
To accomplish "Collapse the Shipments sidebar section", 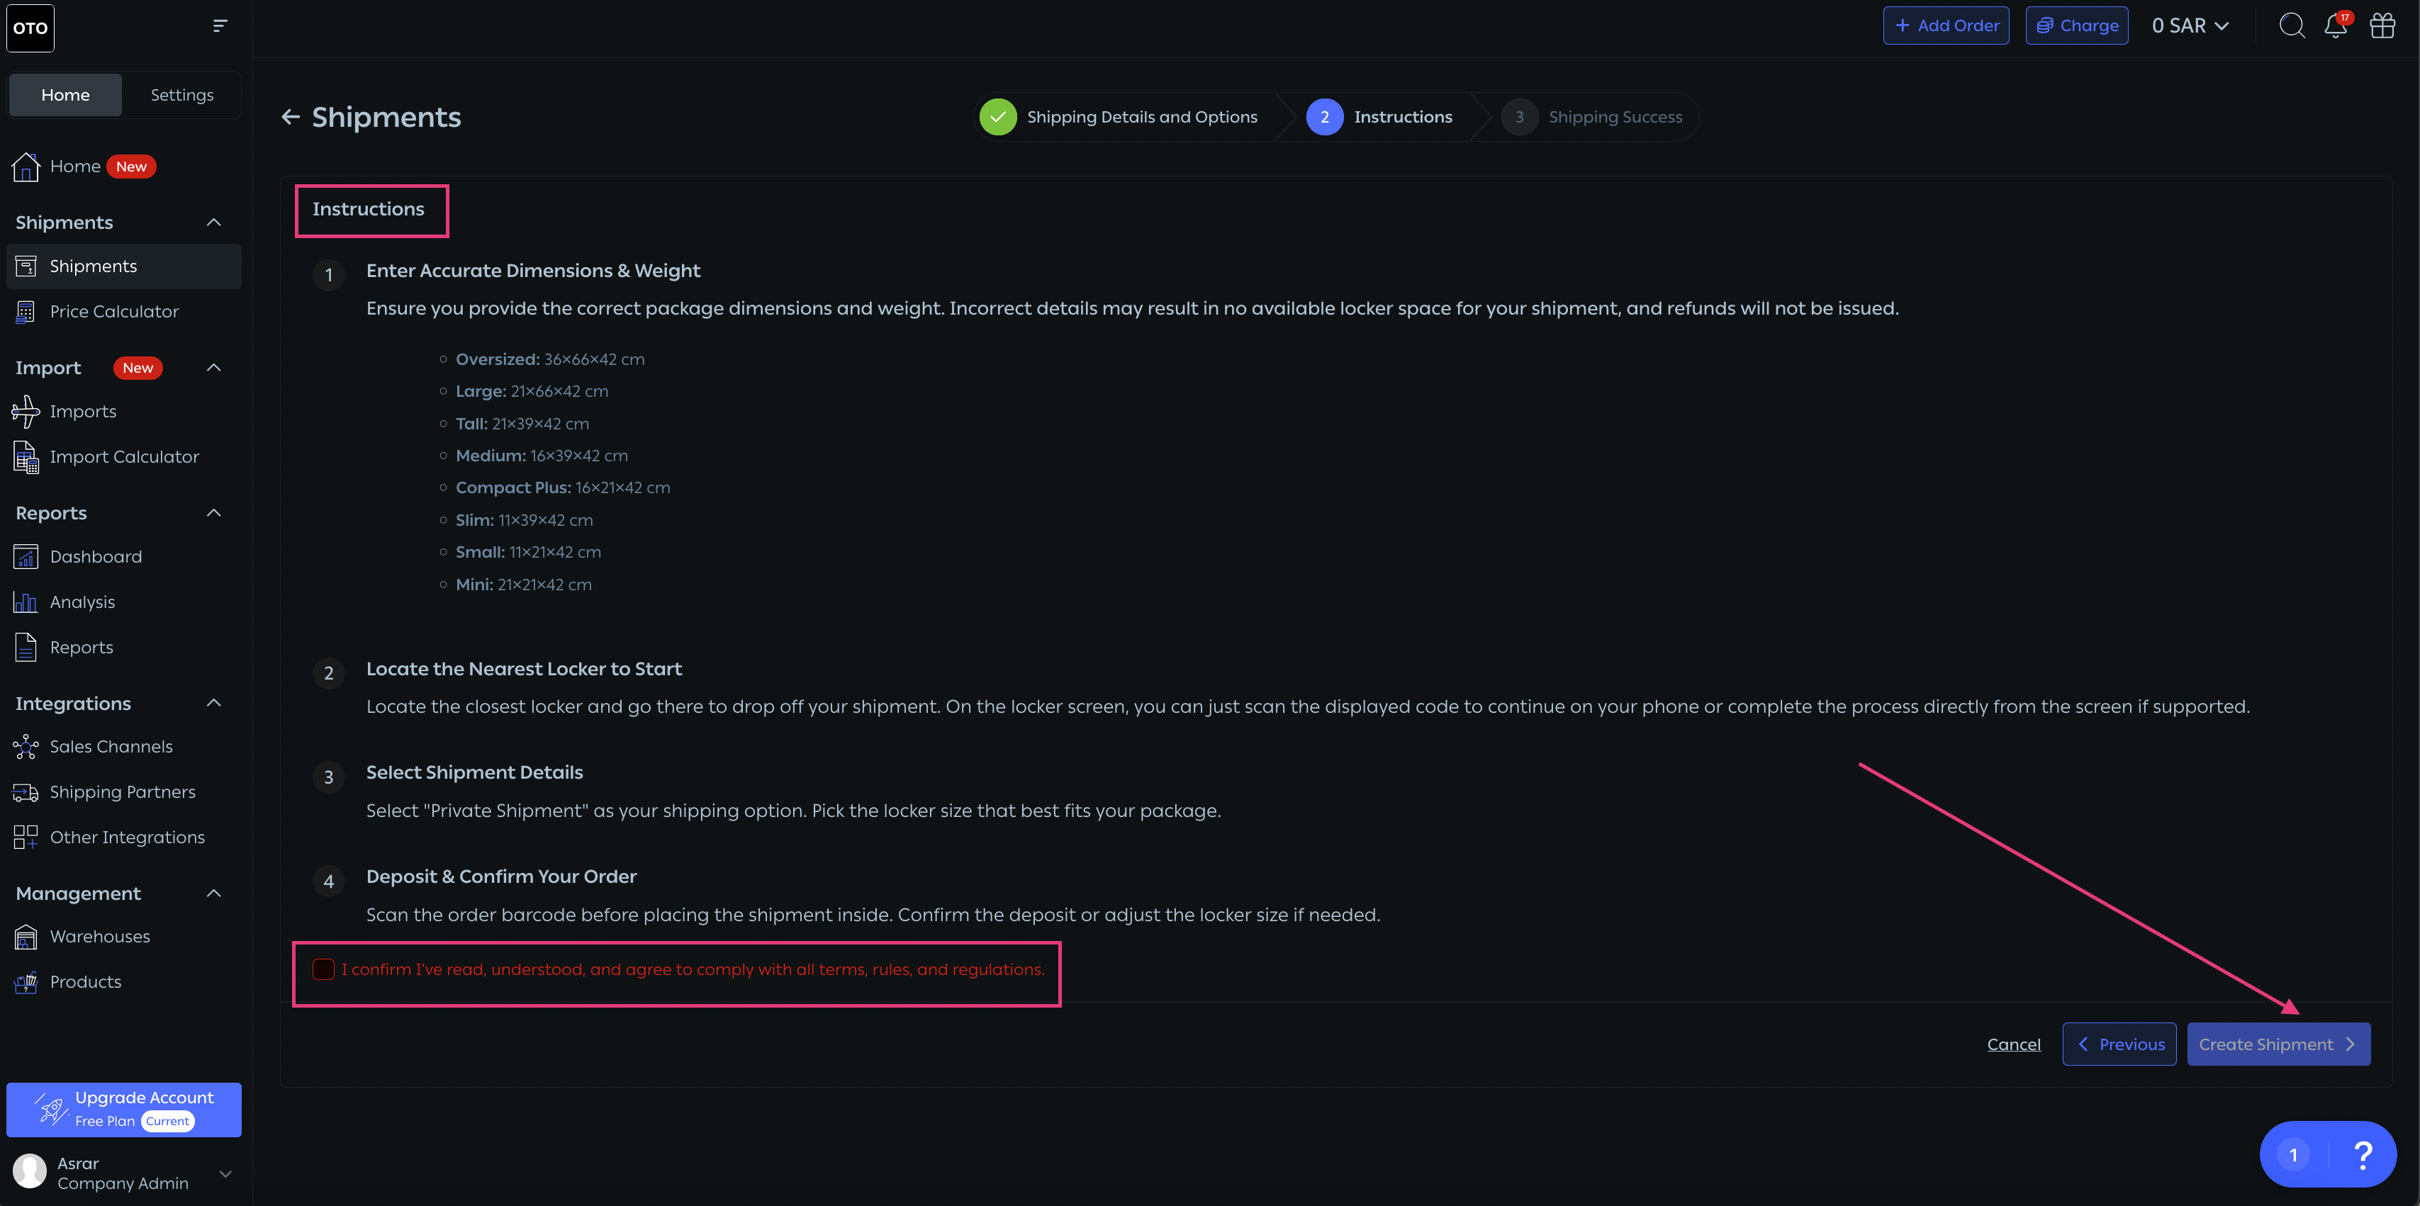I will [214, 222].
